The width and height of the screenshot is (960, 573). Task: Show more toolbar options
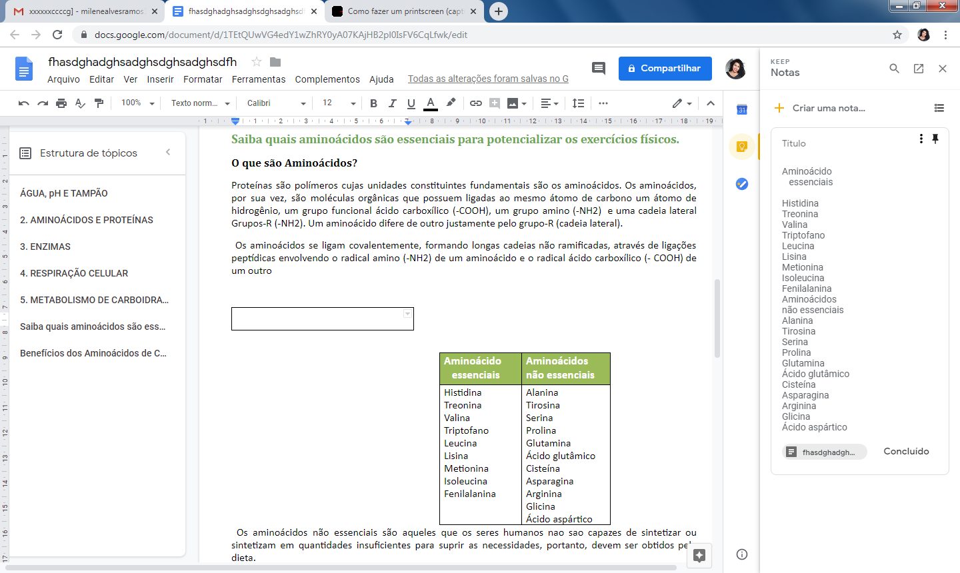[603, 103]
